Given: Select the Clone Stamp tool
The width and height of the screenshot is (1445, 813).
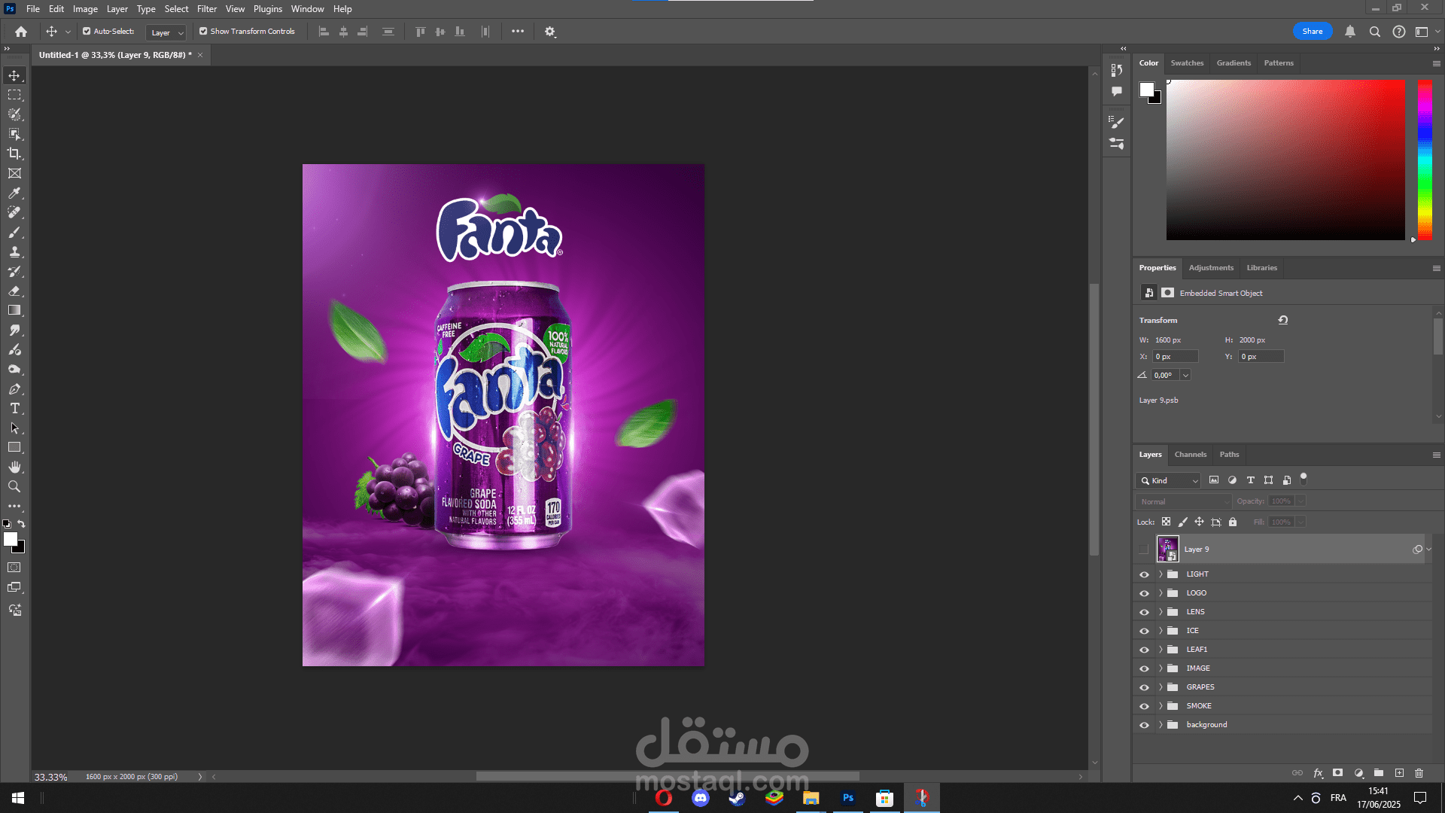Looking at the screenshot, I should coord(14,251).
